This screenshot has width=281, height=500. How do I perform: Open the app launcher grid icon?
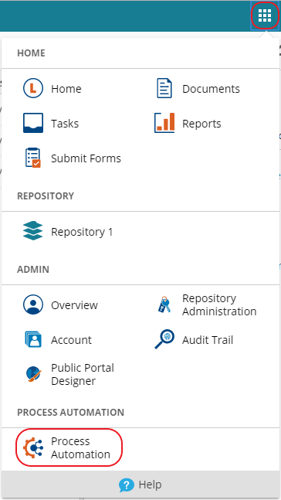tap(265, 15)
